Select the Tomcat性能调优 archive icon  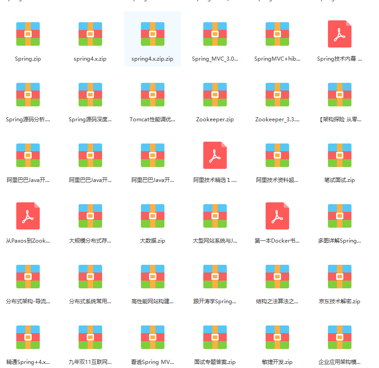(153, 95)
